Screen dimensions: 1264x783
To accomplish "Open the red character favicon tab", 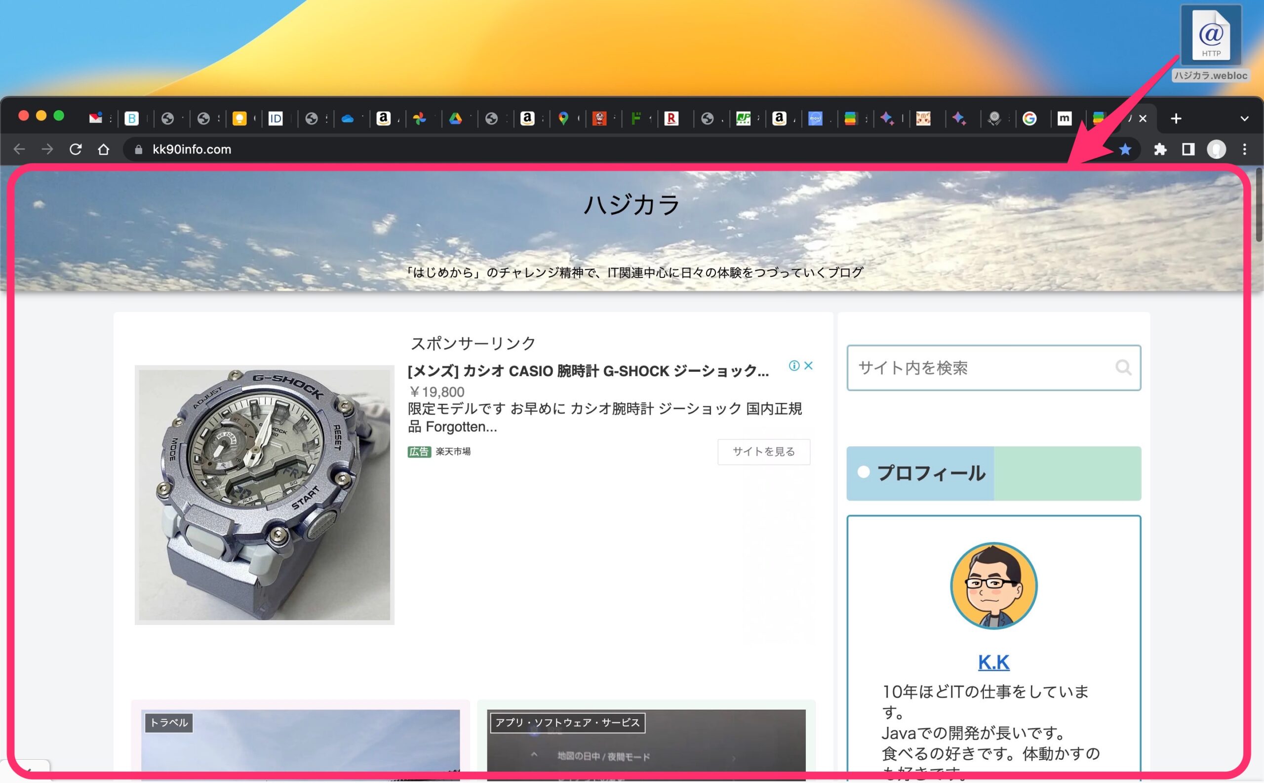I will point(599,118).
